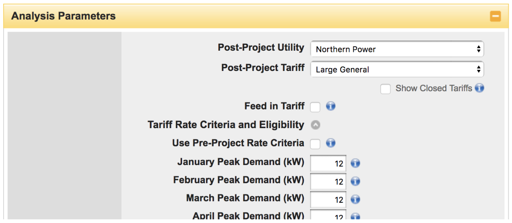
Task: Collapse the Analysis Parameters panel with minus icon
Action: tap(495, 17)
